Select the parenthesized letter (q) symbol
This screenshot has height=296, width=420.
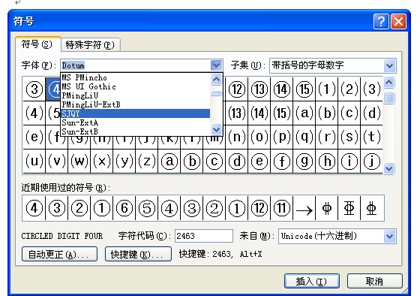click(304, 137)
